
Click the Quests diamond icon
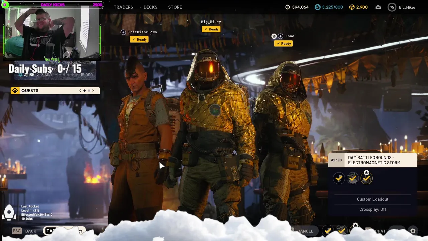[x=15, y=91]
